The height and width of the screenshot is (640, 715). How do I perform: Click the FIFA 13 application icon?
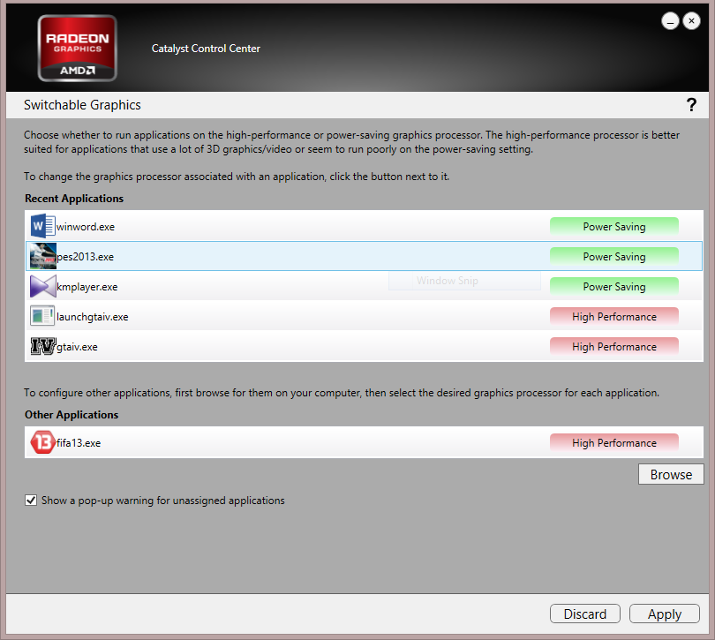[x=42, y=442]
